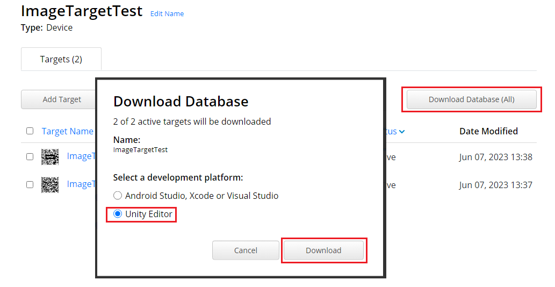The height and width of the screenshot is (287, 555).
Task: Click Download Database (All) button
Action: (472, 99)
